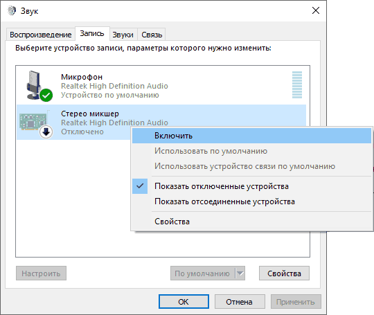Click the speaker icon in the title bar

pos(12,10)
